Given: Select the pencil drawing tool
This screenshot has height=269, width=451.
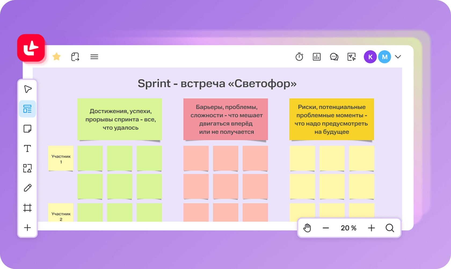Looking at the screenshot, I should click(27, 188).
